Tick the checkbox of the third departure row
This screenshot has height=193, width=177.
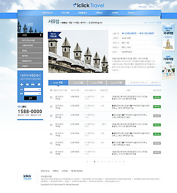click(51, 116)
